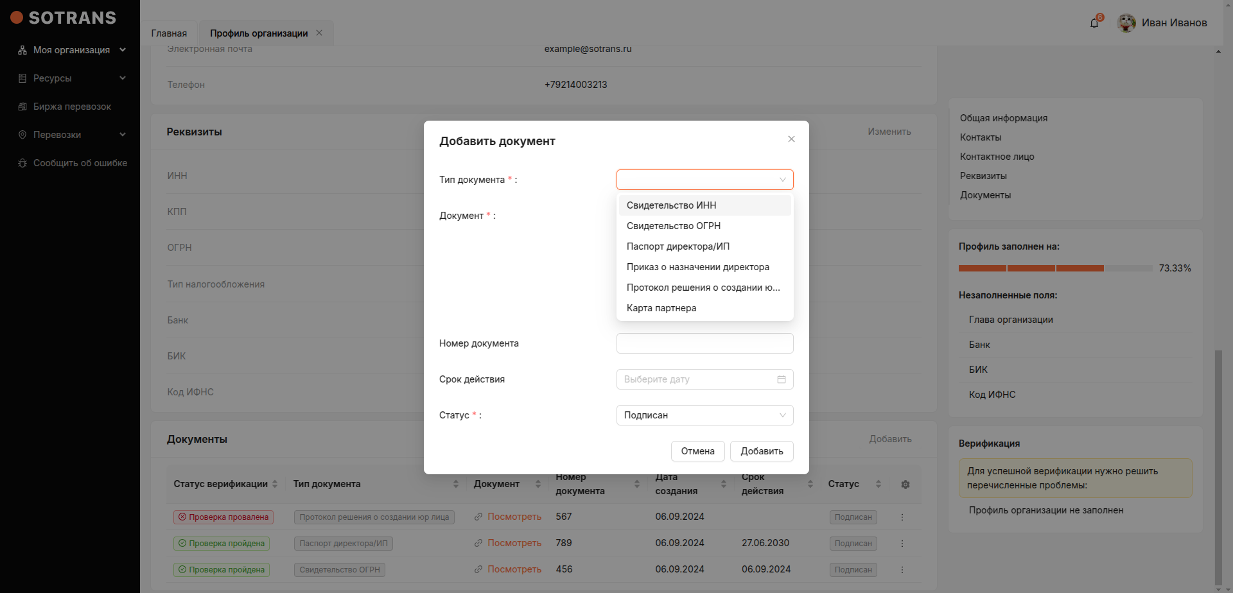
Task: Focus the Номер документа input field
Action: tap(704, 343)
